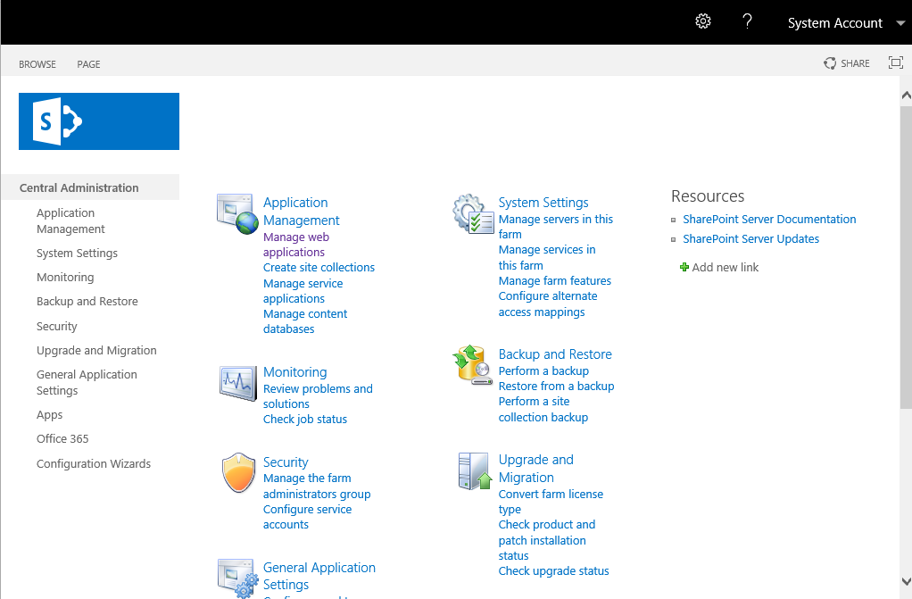Open Create site collections link
Screen dimensions: 912x599
[319, 267]
